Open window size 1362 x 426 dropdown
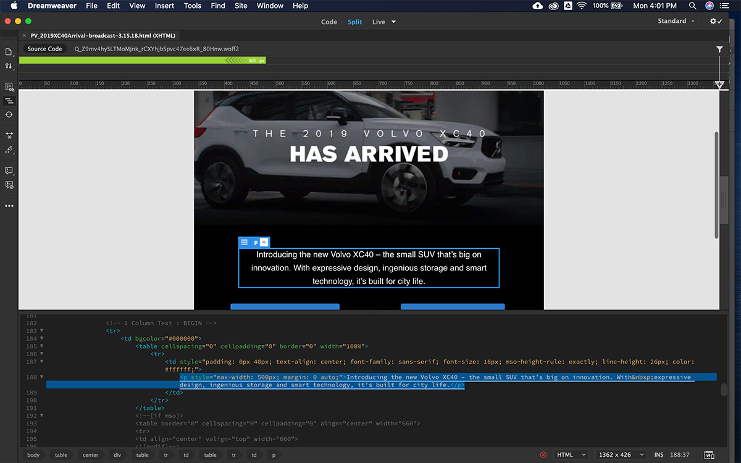 (x=621, y=455)
